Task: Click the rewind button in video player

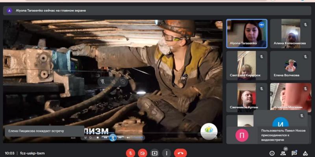Action: pos(105,137)
